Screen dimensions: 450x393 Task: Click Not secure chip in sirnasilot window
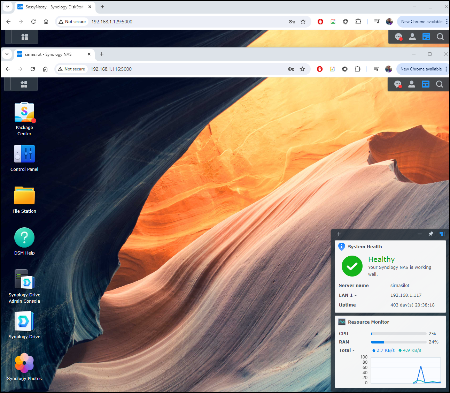pyautogui.click(x=71, y=69)
